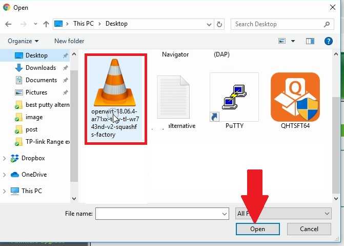The height and width of the screenshot is (246, 344).
Task: Click the pin icon beside Downloads
Action: pyautogui.click(x=65, y=68)
